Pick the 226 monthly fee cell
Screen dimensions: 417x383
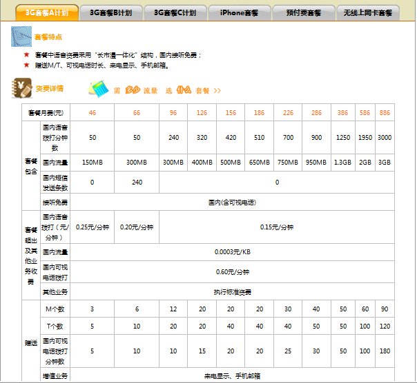pyautogui.click(x=288, y=112)
